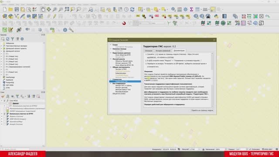
Task: Refresh the Browser panel
Action: click(x=8, y=39)
